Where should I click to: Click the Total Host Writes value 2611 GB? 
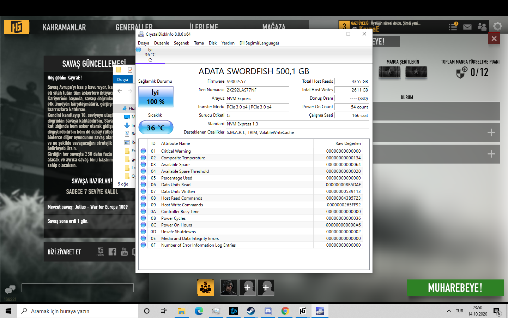pyautogui.click(x=352, y=90)
